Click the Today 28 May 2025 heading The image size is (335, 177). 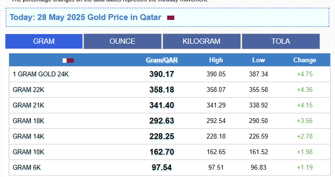click(85, 18)
